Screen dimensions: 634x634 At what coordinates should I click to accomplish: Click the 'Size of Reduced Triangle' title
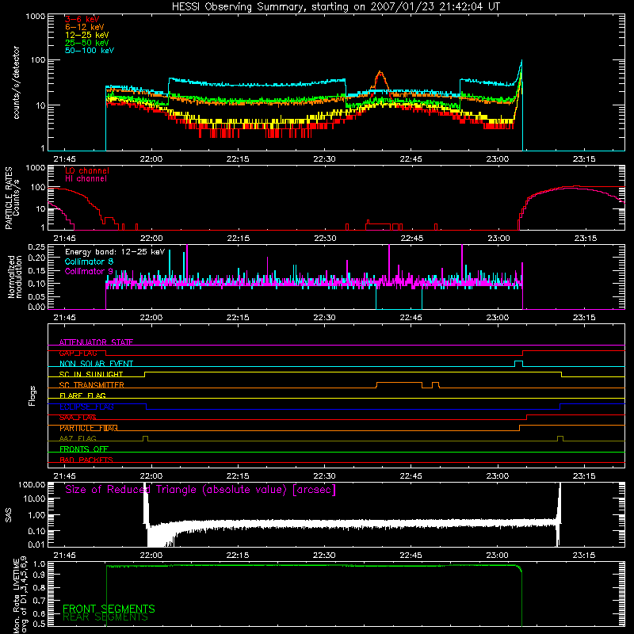click(201, 490)
